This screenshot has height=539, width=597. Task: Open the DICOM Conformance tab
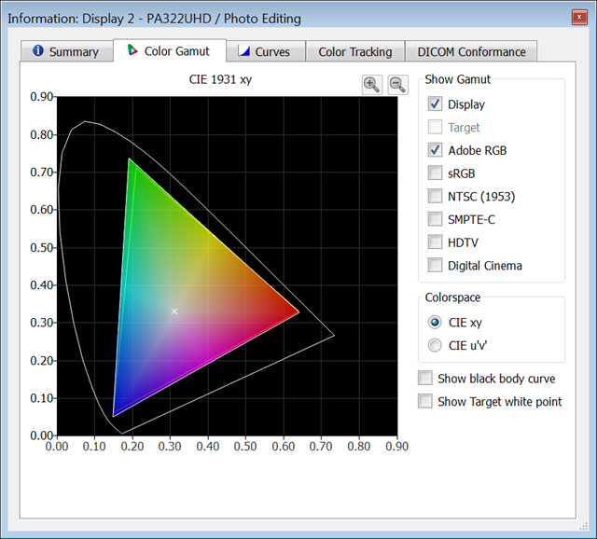point(471,52)
